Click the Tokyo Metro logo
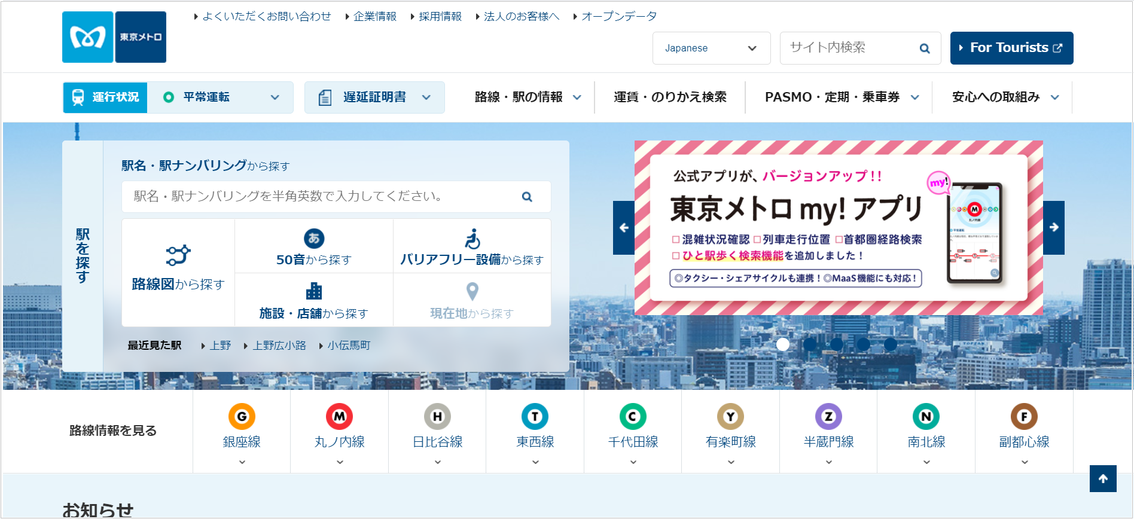 pyautogui.click(x=114, y=37)
